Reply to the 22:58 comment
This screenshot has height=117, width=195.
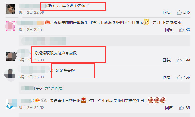click(167, 12)
